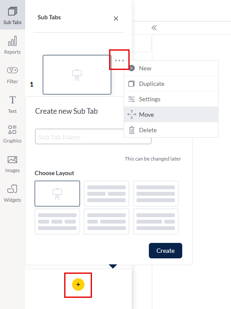Click the yellow plus add sub tab button
Image resolution: width=231 pixels, height=309 pixels.
(78, 285)
